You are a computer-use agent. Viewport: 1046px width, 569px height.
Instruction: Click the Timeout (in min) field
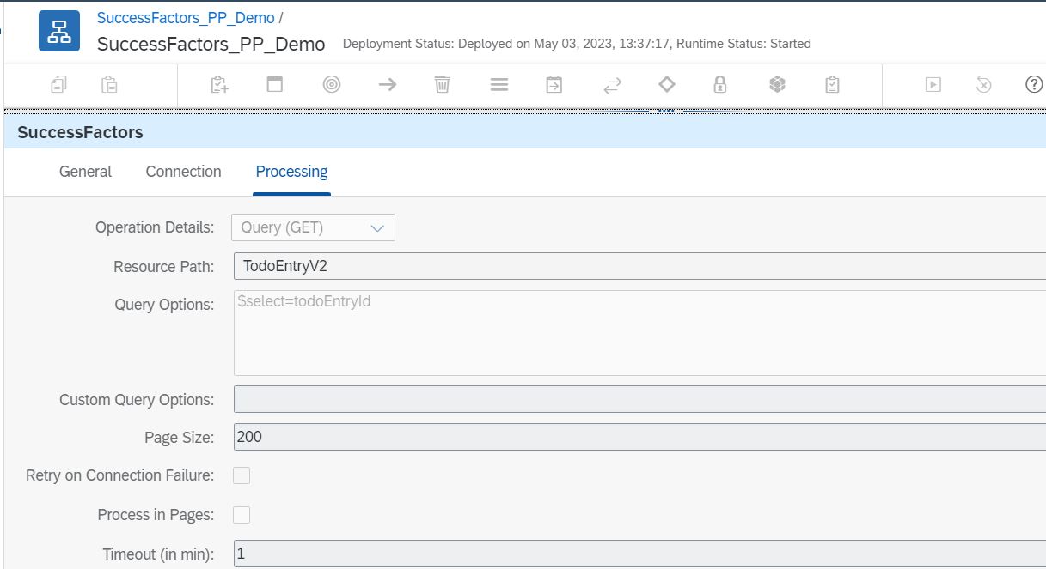pos(639,554)
